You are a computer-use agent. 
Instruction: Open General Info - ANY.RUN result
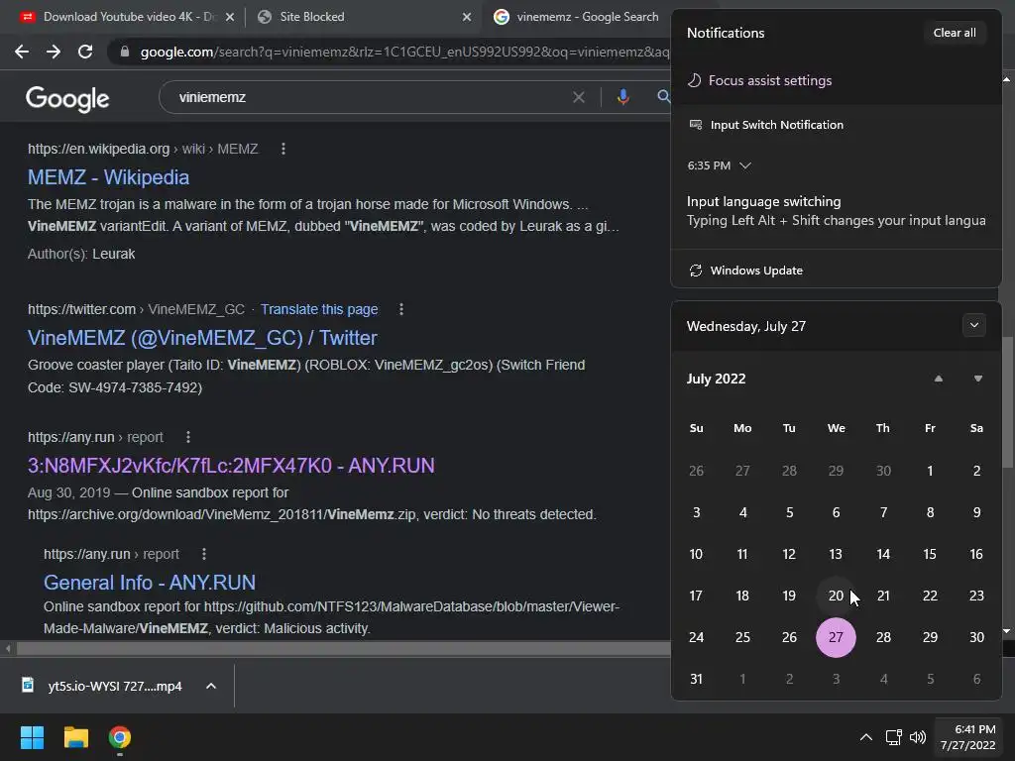tap(150, 583)
